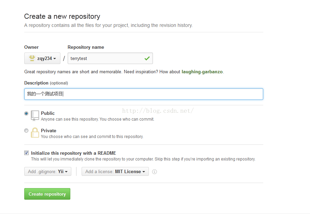The height and width of the screenshot is (214, 310).
Task: Use the laughing-garbanzo name suggestion link
Action: 202,72
